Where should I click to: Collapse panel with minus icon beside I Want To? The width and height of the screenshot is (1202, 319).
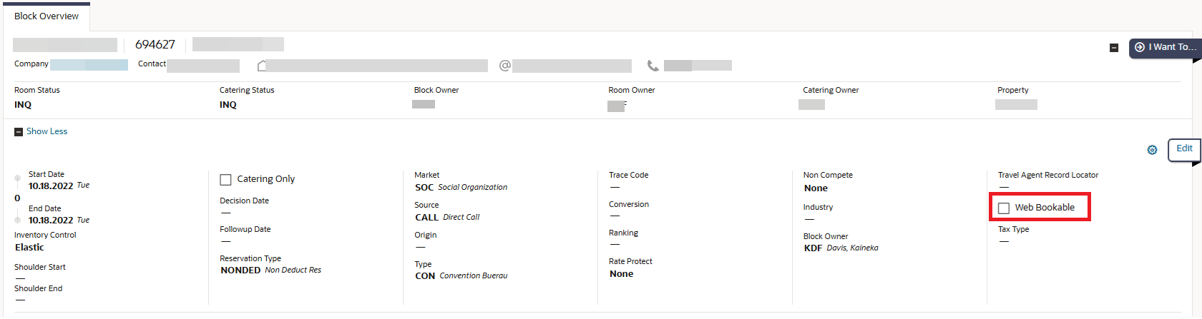[1114, 48]
